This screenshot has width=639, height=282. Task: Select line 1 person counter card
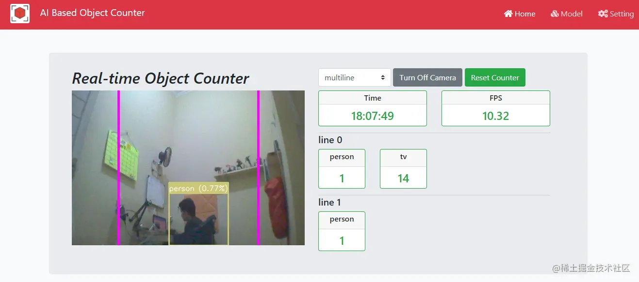pyautogui.click(x=342, y=231)
